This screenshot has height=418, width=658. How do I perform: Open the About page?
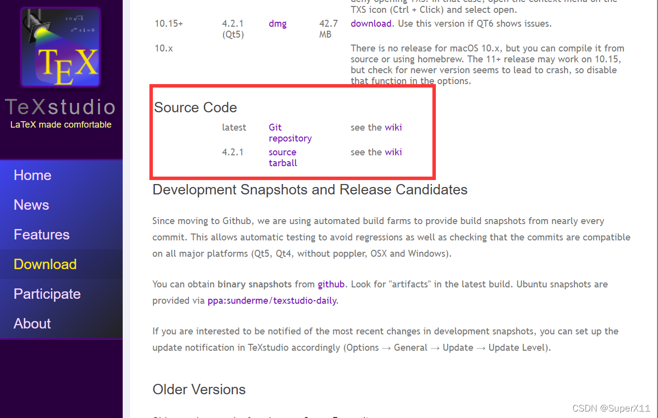(32, 324)
